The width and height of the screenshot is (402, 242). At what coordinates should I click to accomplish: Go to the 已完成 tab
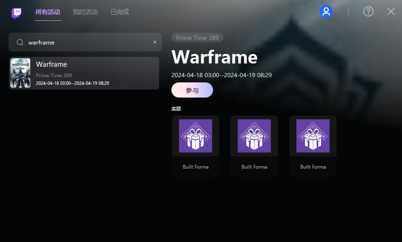(119, 12)
